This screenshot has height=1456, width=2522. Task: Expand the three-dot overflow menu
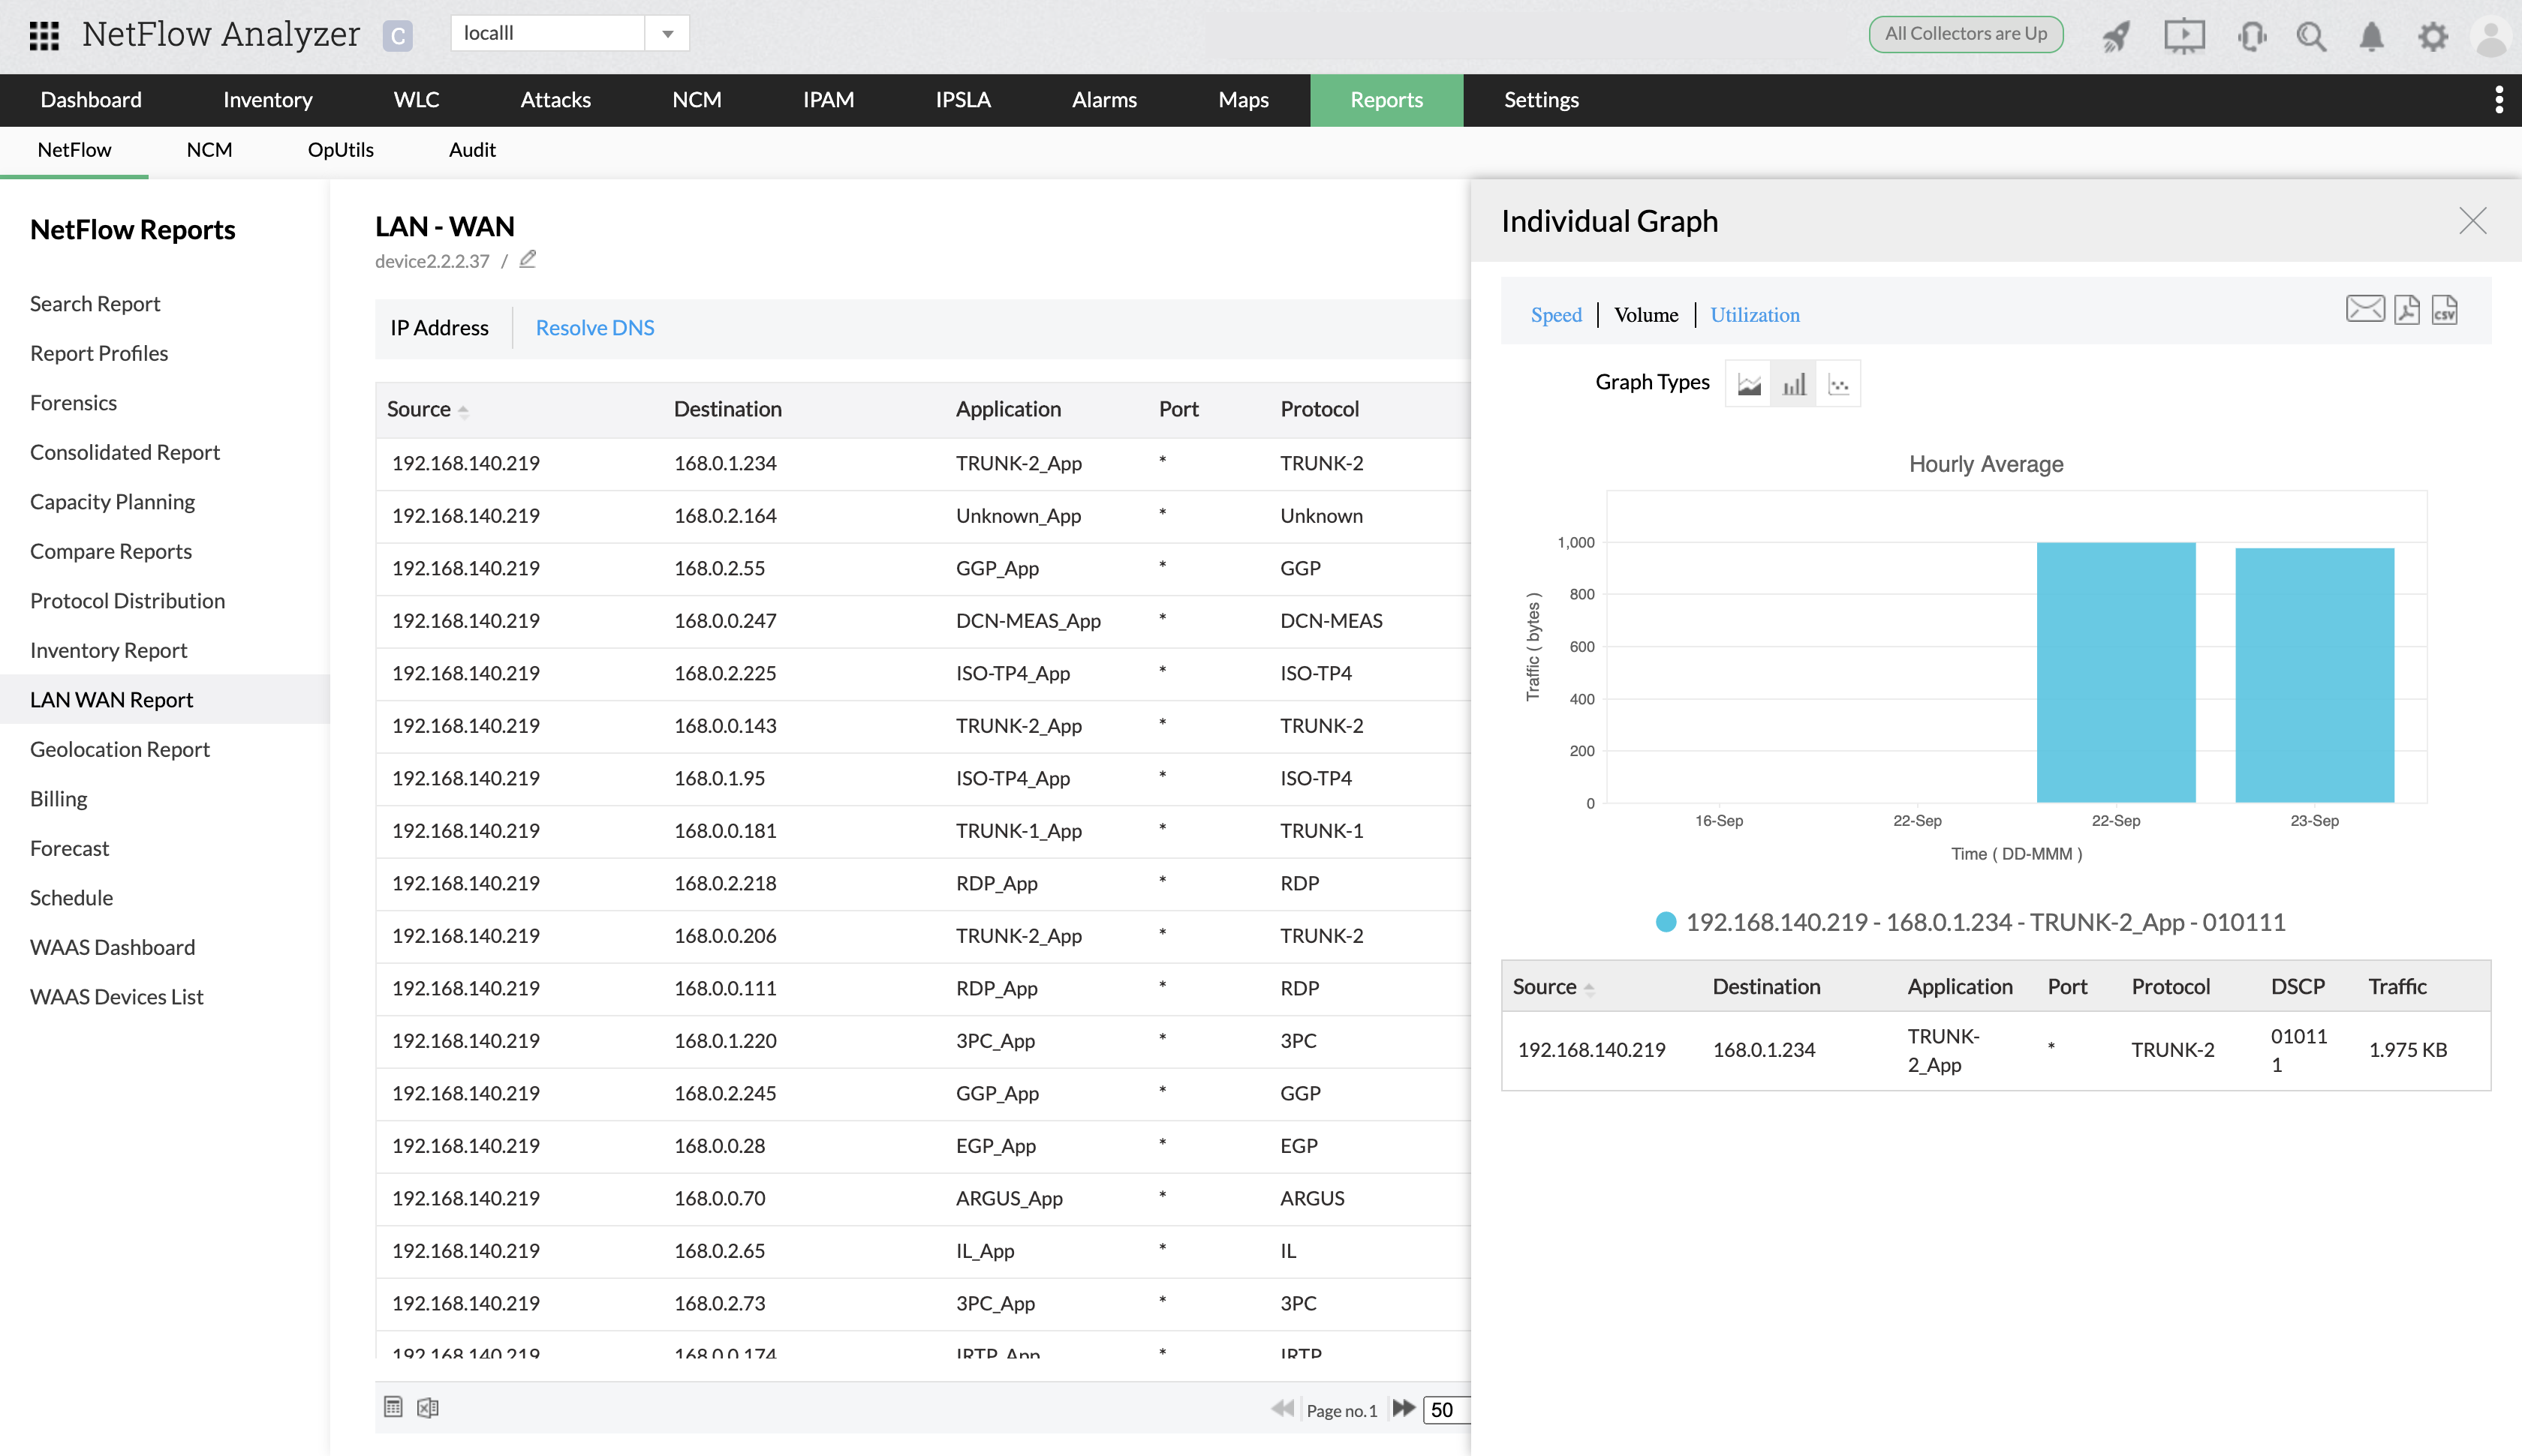click(x=2498, y=100)
